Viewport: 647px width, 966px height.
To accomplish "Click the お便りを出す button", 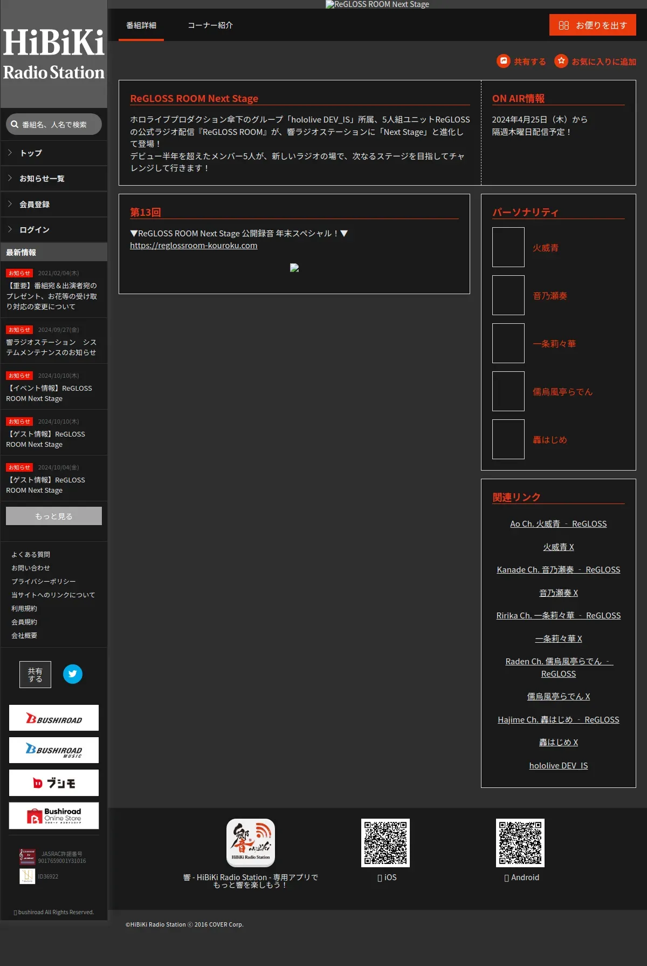I will 593,25.
